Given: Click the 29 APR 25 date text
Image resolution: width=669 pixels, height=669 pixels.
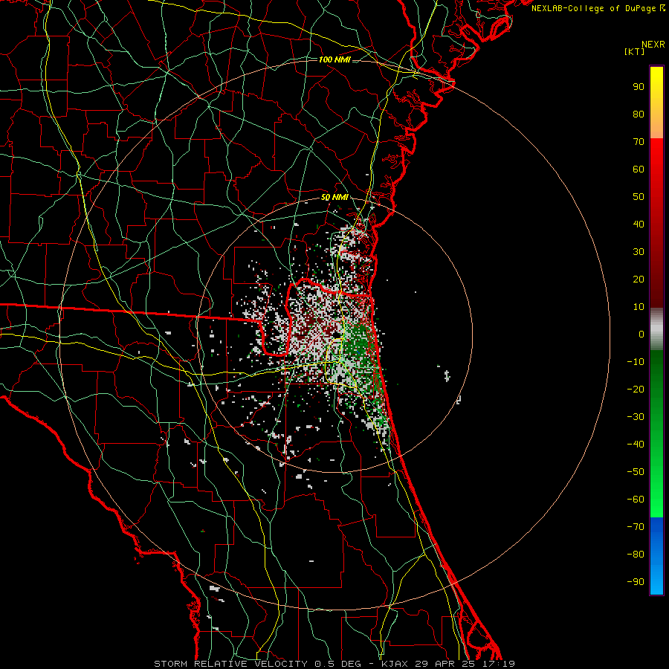Looking at the screenshot, I should click(x=444, y=664).
